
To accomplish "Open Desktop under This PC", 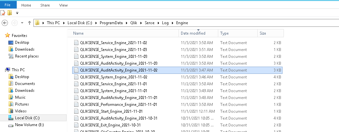I will click(22, 77).
